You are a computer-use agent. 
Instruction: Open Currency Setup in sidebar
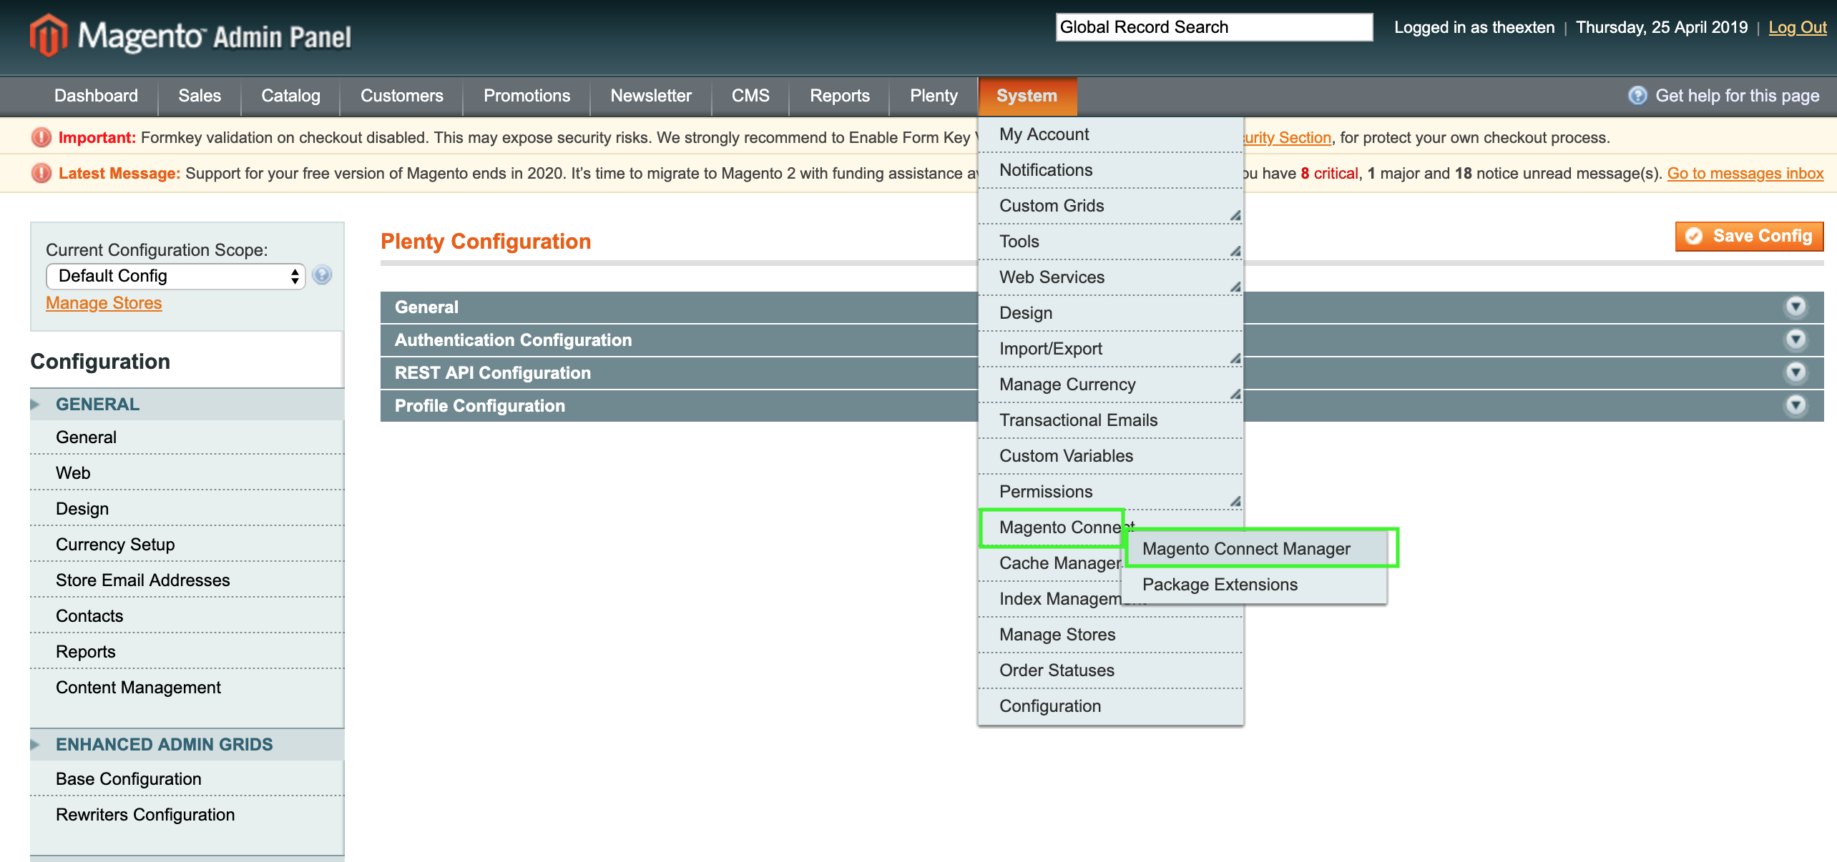coord(187,545)
